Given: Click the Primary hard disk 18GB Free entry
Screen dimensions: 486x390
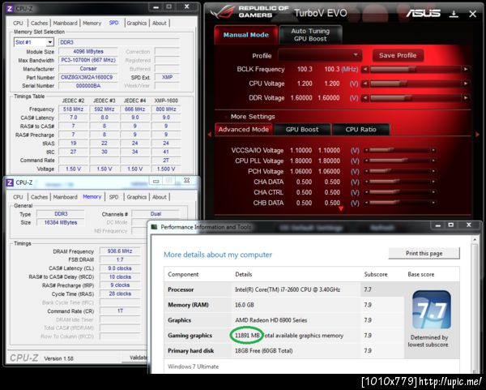Looking at the screenshot, I should 264,350.
